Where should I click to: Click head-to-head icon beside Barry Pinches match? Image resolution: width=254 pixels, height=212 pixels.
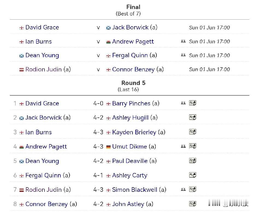point(183,103)
